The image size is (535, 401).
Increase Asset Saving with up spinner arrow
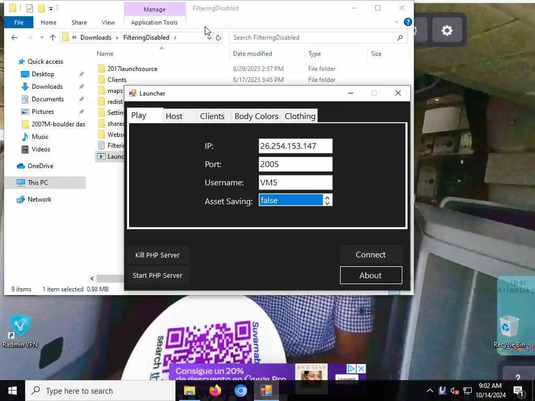coord(327,197)
